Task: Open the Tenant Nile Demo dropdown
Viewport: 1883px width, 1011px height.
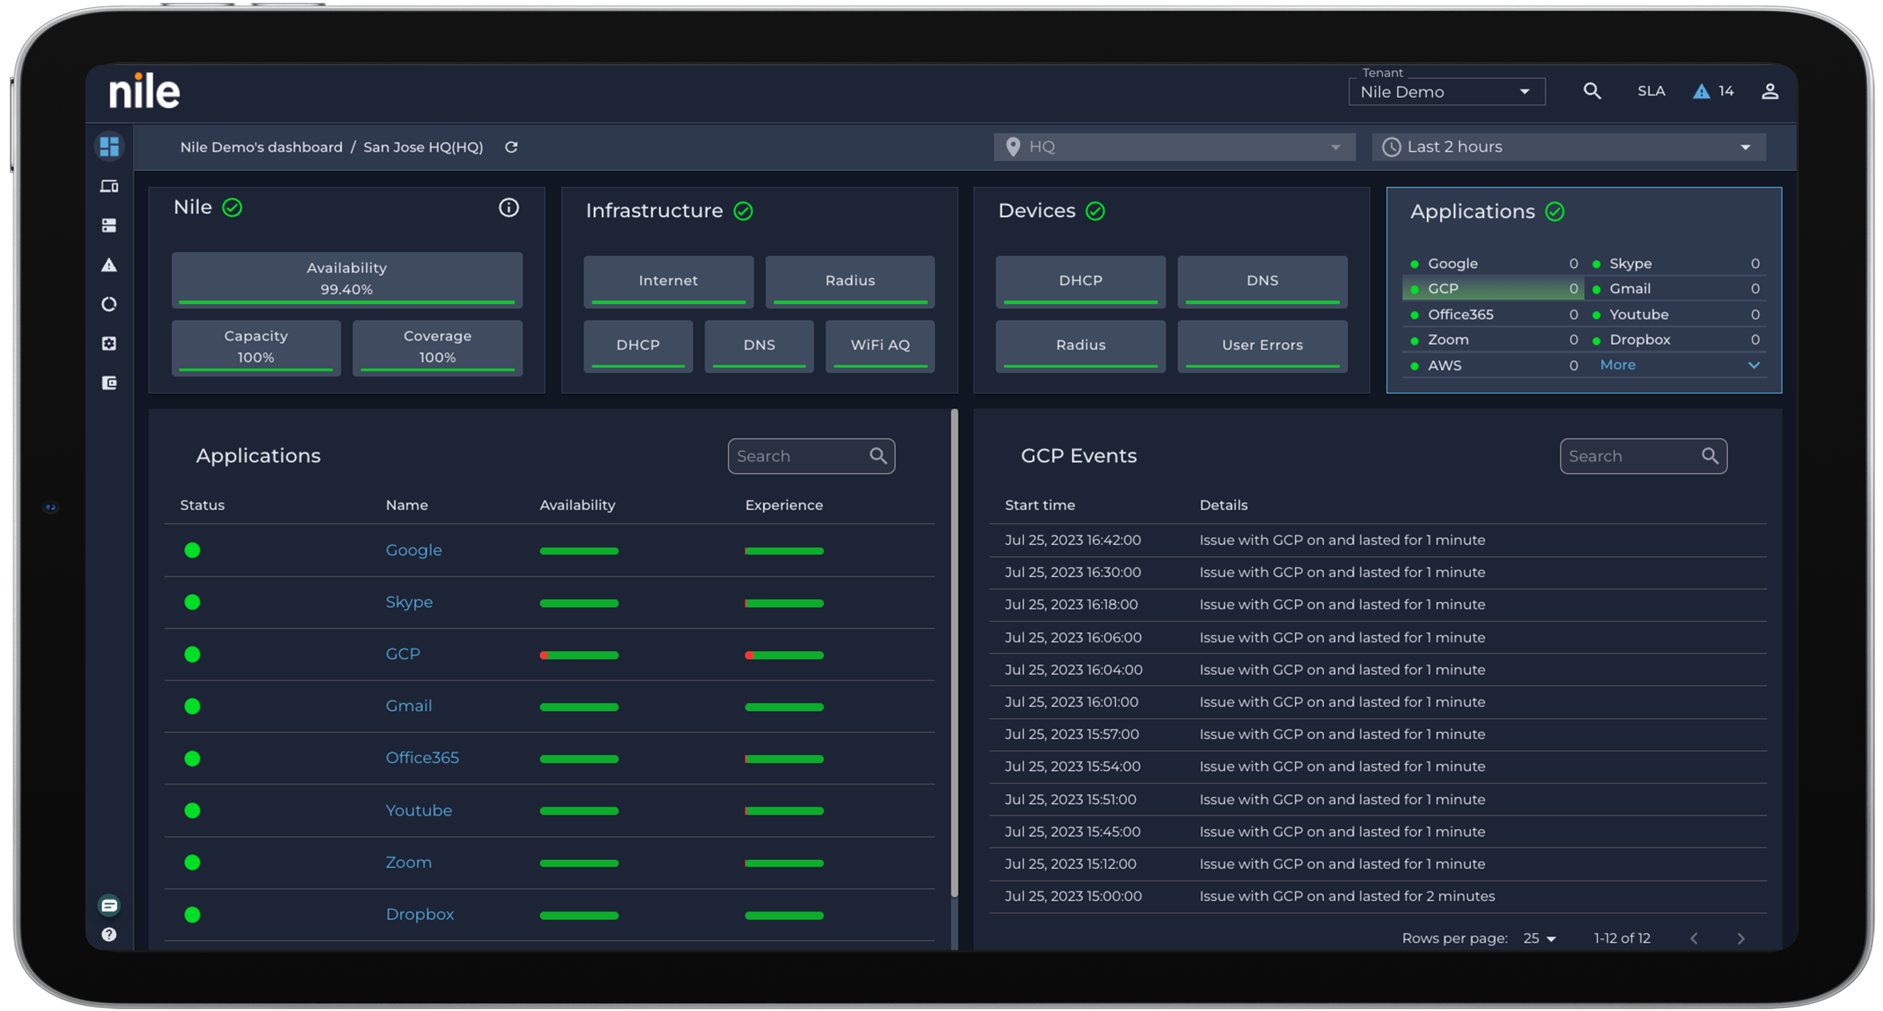Action: click(x=1446, y=92)
